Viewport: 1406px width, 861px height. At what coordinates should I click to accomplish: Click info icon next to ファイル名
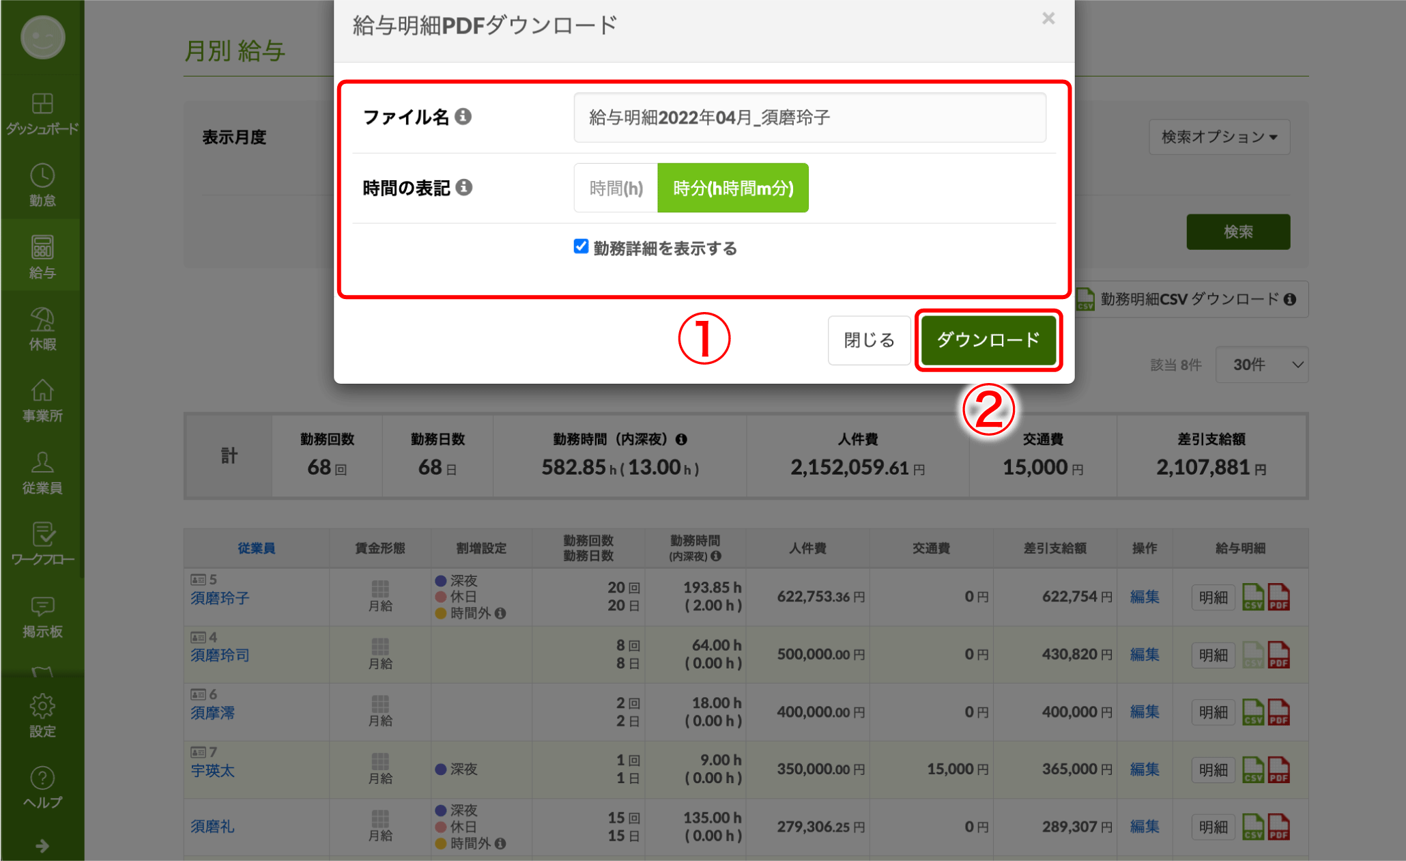coord(463,117)
